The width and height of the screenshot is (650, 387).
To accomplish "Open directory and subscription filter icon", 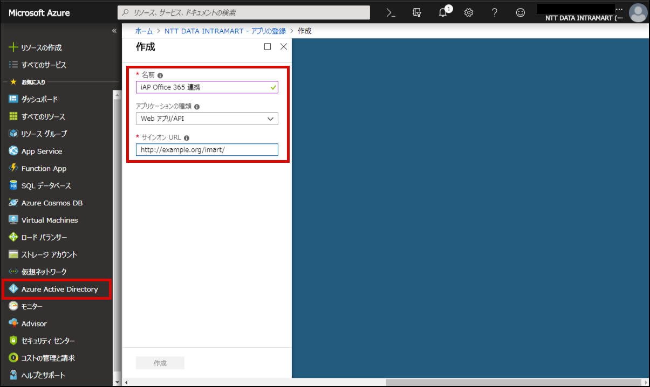I will [x=417, y=12].
